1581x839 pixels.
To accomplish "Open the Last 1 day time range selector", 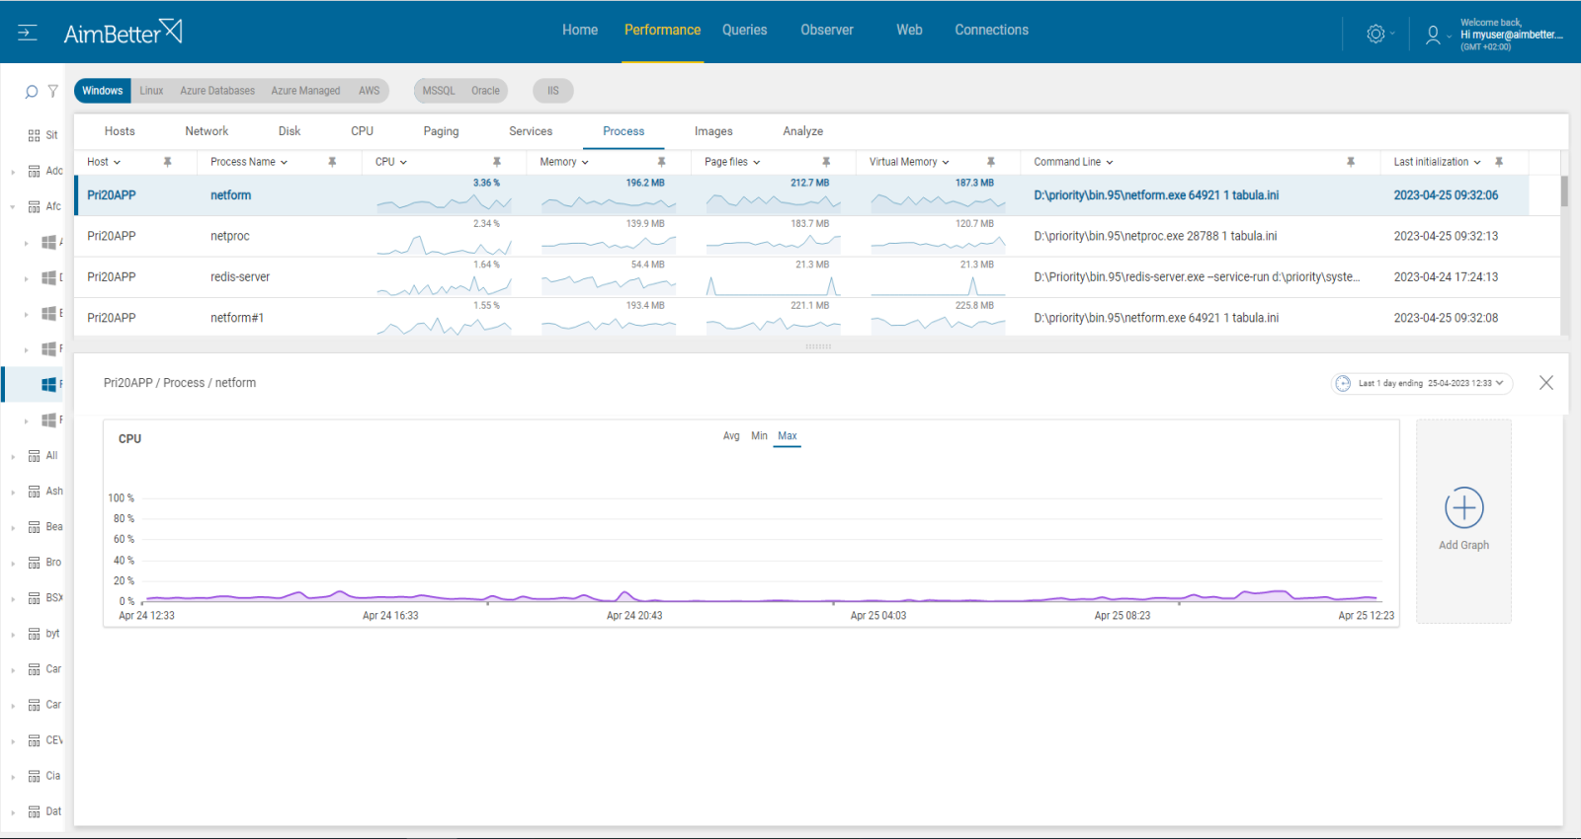I will (x=1422, y=383).
